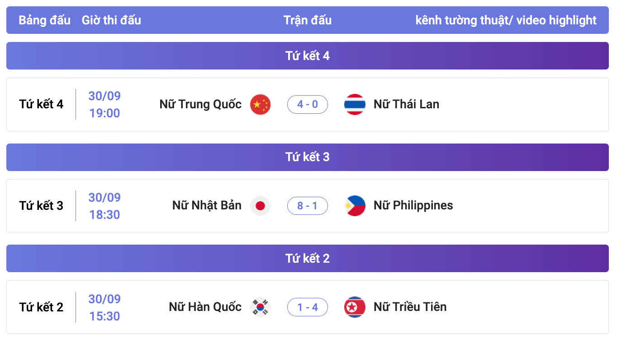Open the Nữ Thái Lan team link

tap(406, 104)
